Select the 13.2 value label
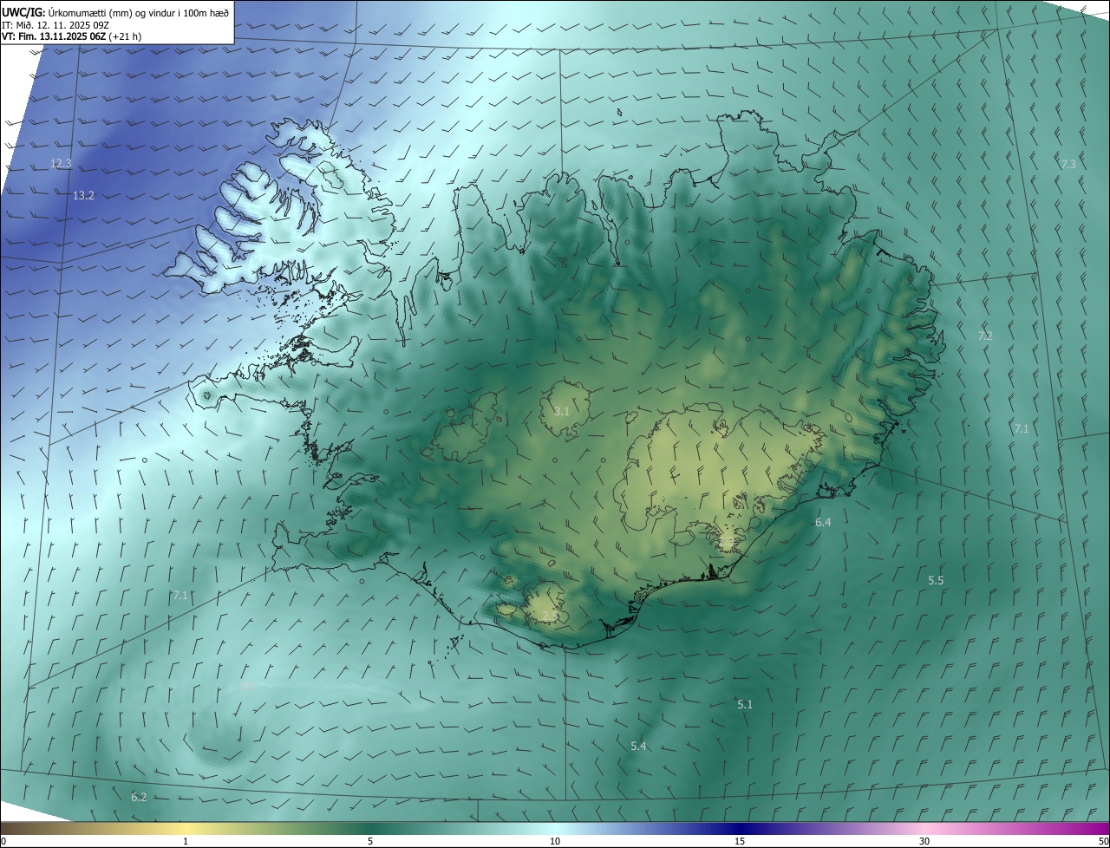The image size is (1110, 848). [x=83, y=196]
